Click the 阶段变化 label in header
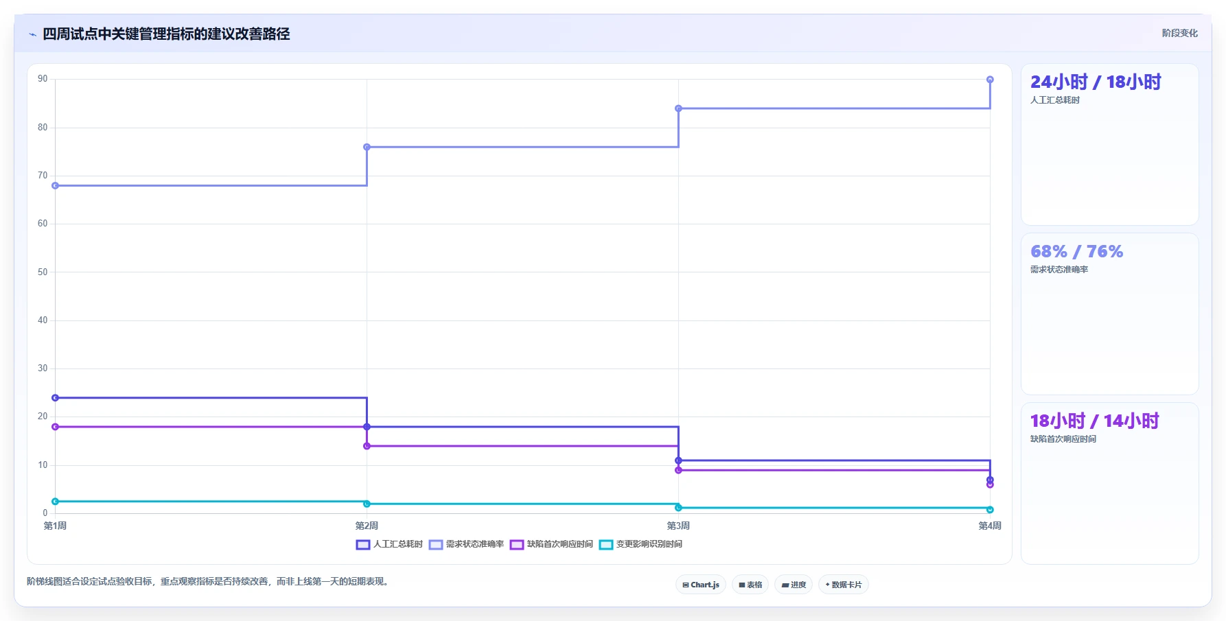This screenshot has width=1226, height=621. [1179, 33]
